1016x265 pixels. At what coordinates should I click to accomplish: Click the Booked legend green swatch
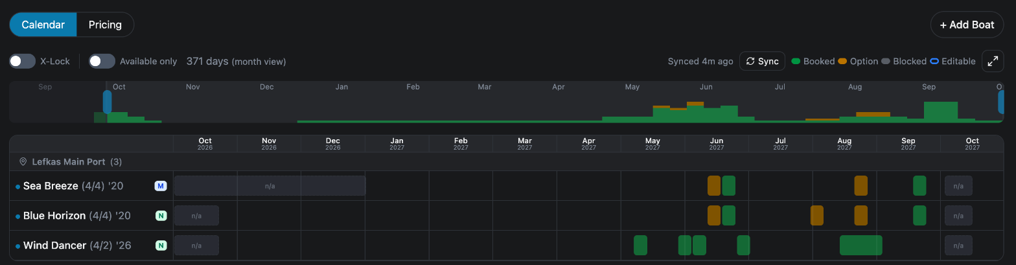click(x=796, y=62)
